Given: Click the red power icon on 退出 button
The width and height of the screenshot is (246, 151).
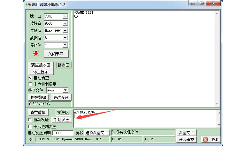Looking at the screenshot, I should (x=205, y=140).
